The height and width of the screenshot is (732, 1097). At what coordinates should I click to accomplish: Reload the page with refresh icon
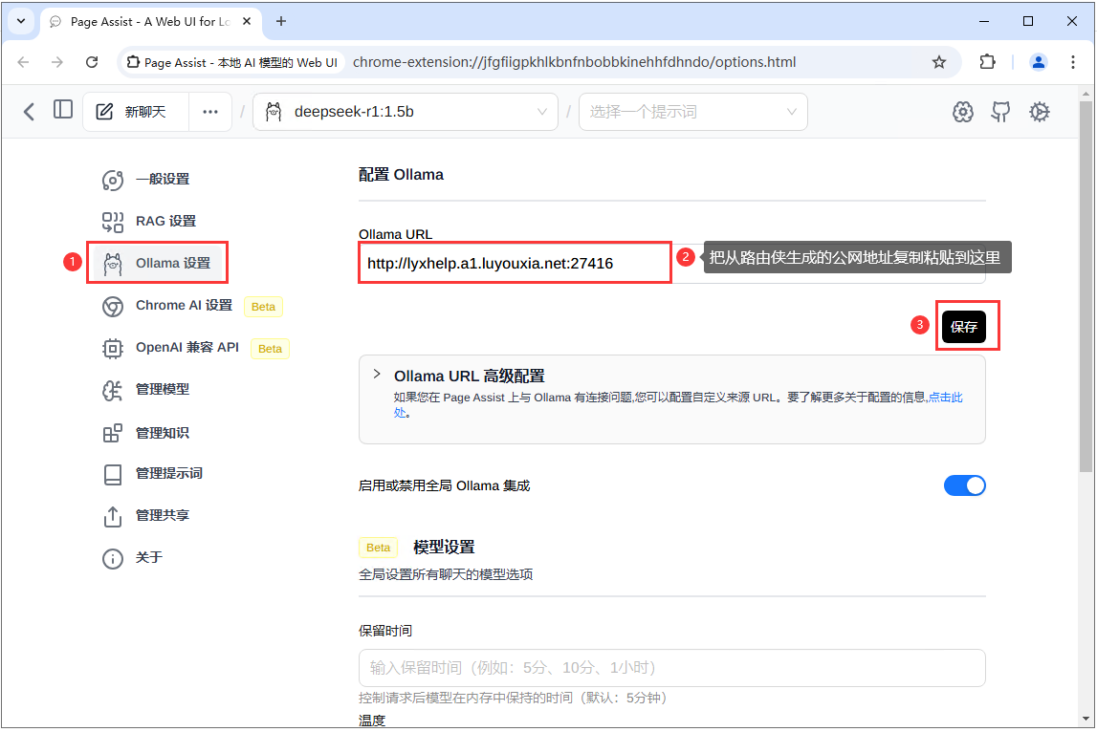92,62
